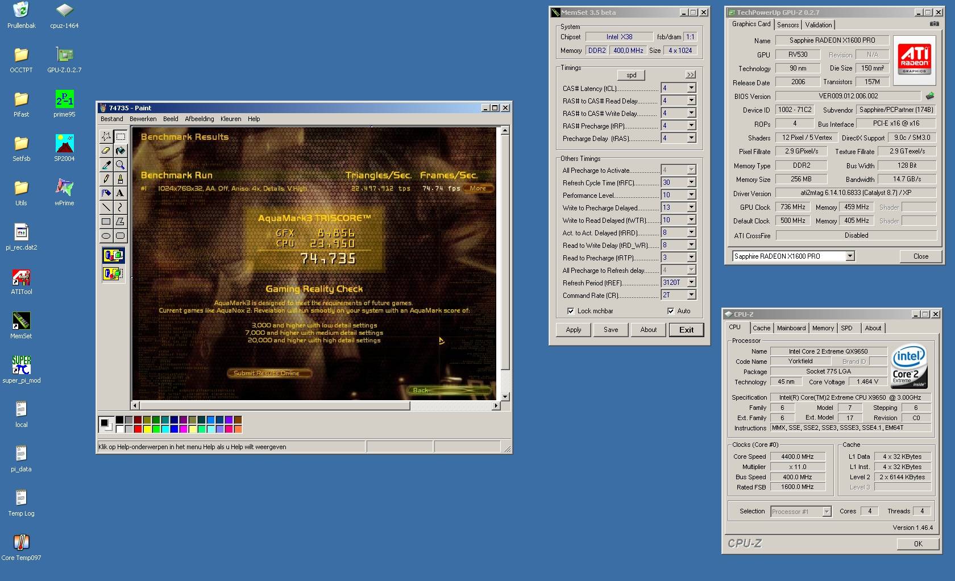The width and height of the screenshot is (955, 581).
Task: Open the Core Temp097 desktop shortcut
Action: (x=21, y=547)
